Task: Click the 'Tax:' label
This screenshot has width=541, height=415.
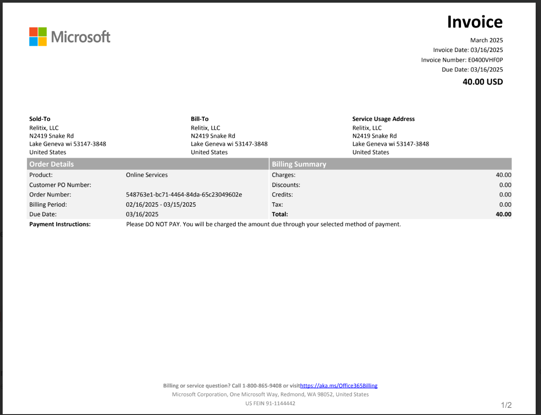Action: [277, 204]
